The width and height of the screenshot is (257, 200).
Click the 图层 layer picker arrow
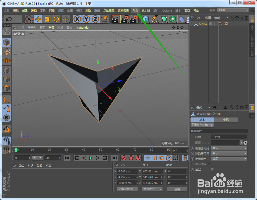click(x=241, y=143)
